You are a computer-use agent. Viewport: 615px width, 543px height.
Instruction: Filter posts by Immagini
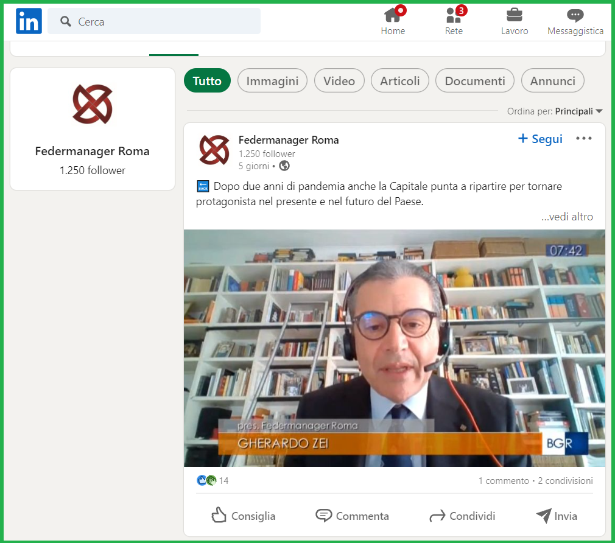tap(272, 81)
